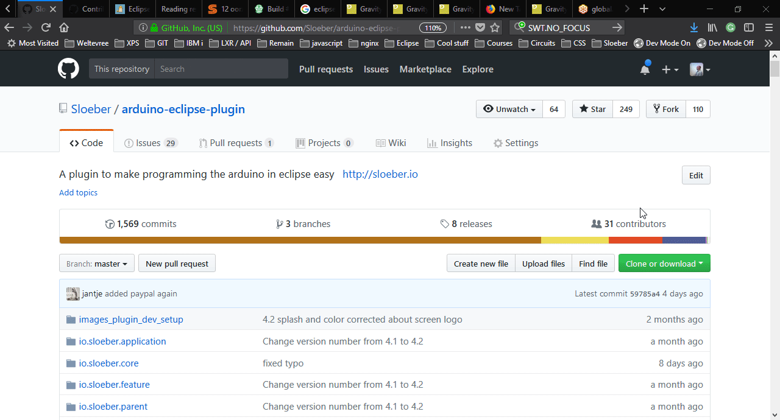Click the New pull request button
The image size is (780, 420).
[177, 264]
